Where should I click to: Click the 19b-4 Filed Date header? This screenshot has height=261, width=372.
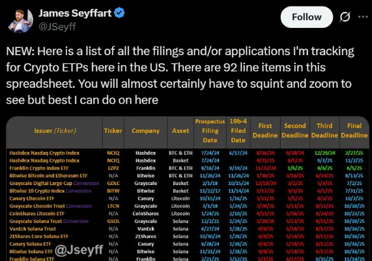pos(238,130)
